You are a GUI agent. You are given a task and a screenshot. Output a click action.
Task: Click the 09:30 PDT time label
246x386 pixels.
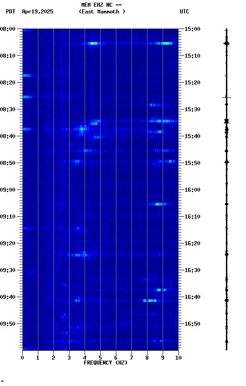pos(8,270)
